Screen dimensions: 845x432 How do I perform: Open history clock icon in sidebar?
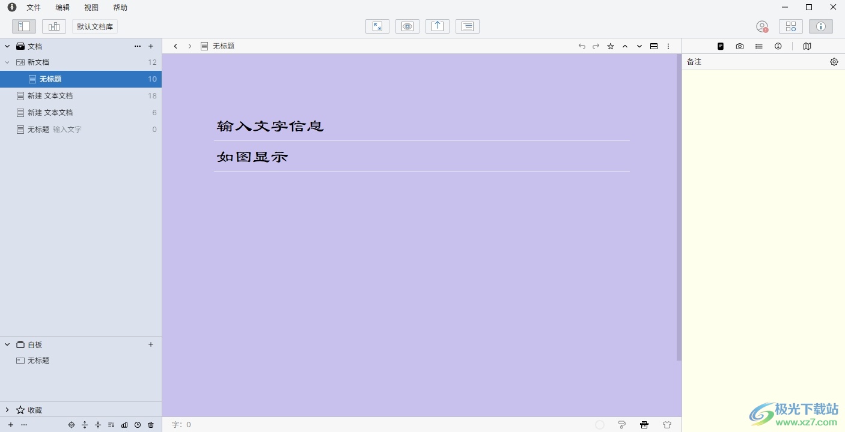point(138,425)
